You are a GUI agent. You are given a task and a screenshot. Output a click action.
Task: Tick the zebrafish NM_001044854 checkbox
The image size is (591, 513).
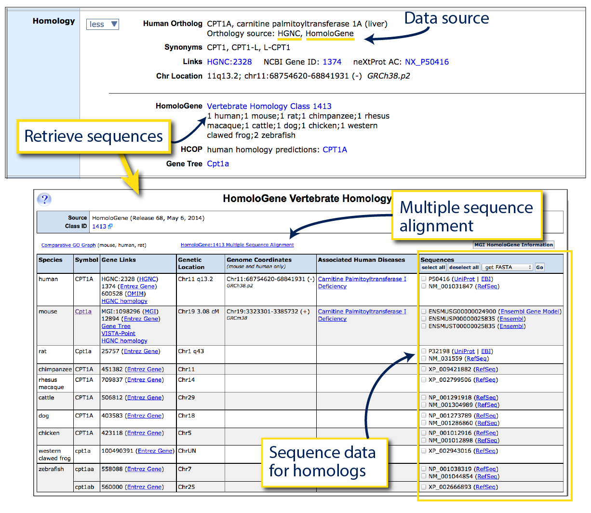(424, 476)
